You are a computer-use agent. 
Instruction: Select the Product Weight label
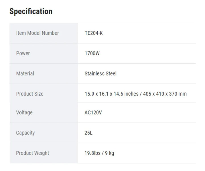pos(32,153)
